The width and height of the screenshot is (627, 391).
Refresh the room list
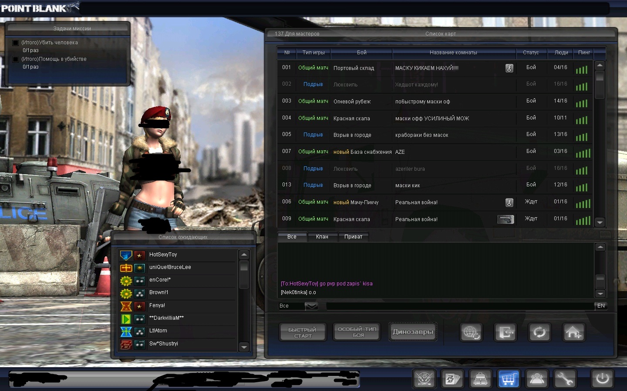pos(539,333)
